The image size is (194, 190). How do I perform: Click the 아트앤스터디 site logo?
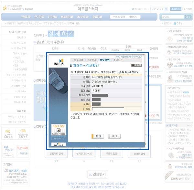(x=88, y=9)
